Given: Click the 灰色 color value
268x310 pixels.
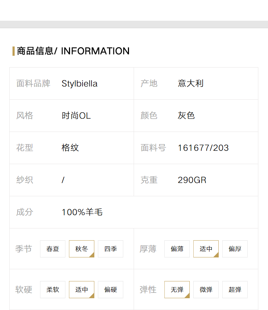Looking at the screenshot, I should [186, 115].
